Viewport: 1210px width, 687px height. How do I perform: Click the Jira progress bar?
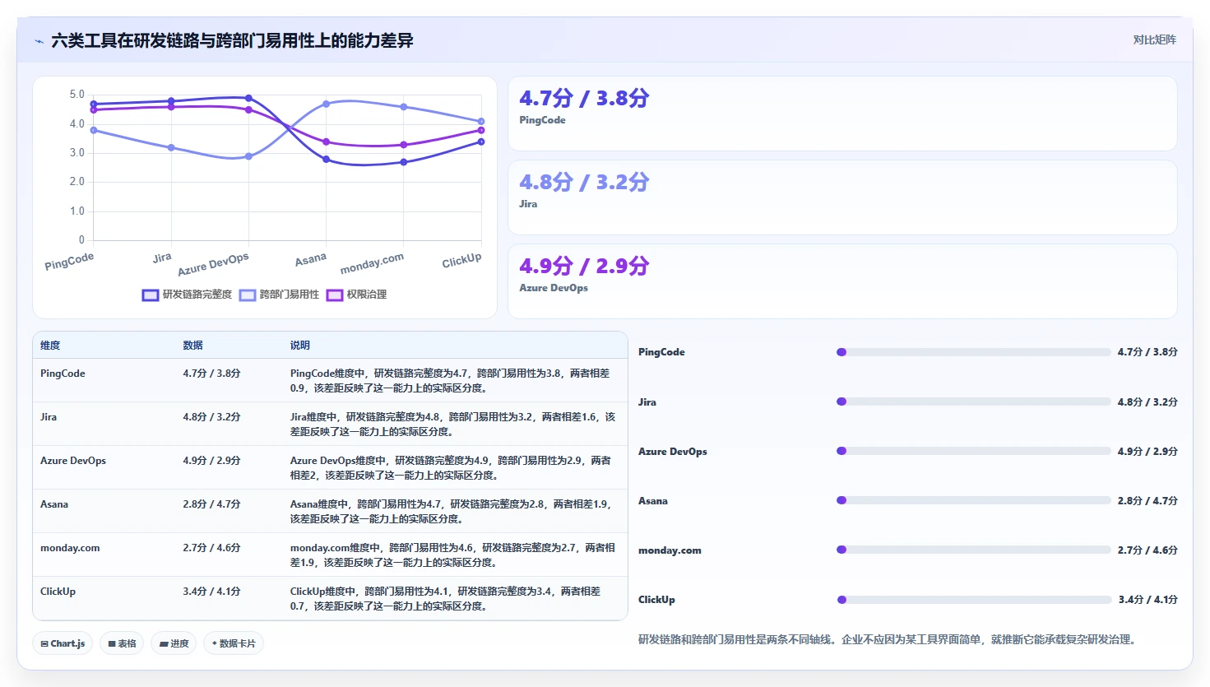point(973,402)
